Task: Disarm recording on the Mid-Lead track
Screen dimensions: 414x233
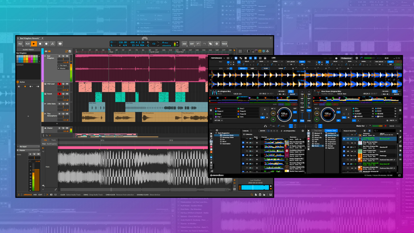Action: tap(59, 84)
